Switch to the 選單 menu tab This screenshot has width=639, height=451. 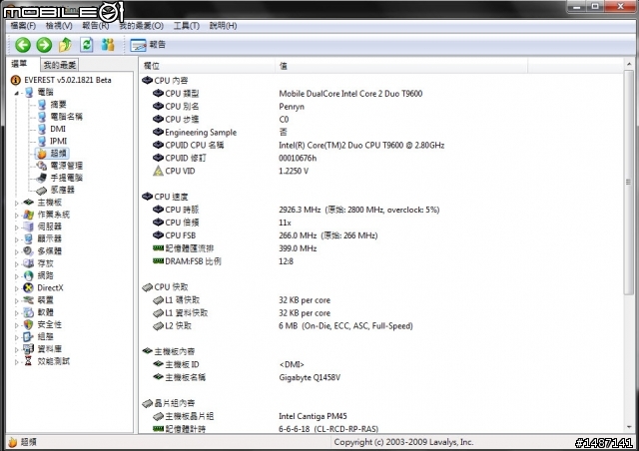(20, 64)
